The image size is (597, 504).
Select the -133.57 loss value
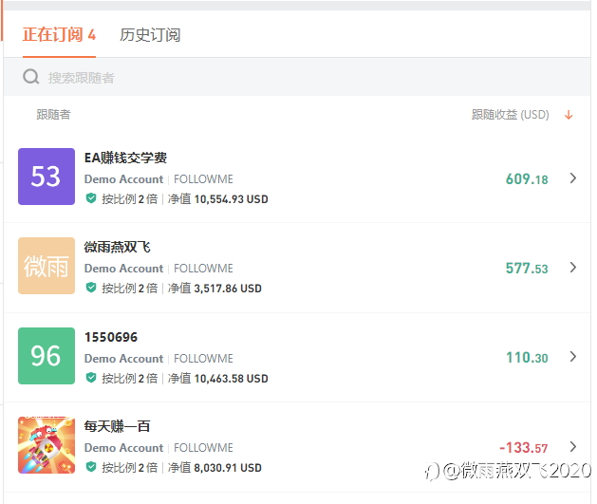(524, 448)
